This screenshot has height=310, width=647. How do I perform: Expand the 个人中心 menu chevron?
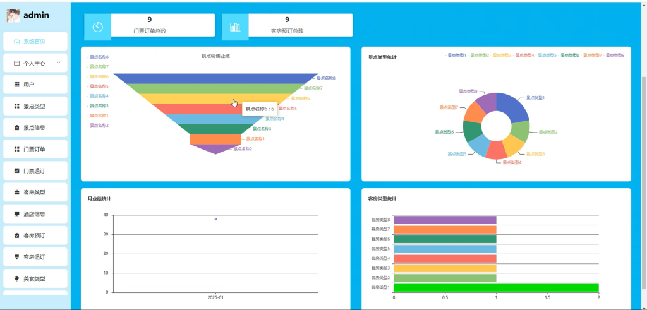click(58, 63)
